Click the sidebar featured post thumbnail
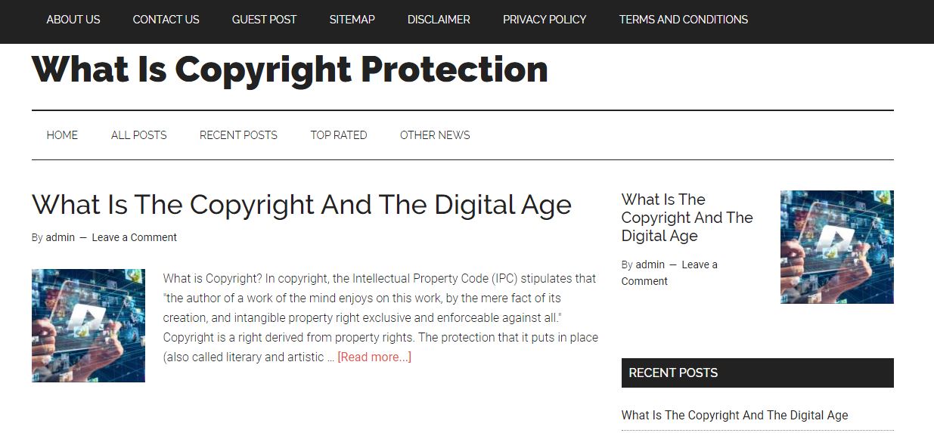Image resolution: width=934 pixels, height=433 pixels. point(836,247)
